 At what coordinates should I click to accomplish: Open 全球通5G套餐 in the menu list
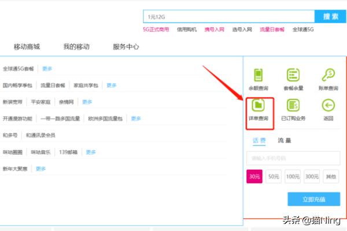pos(18,69)
